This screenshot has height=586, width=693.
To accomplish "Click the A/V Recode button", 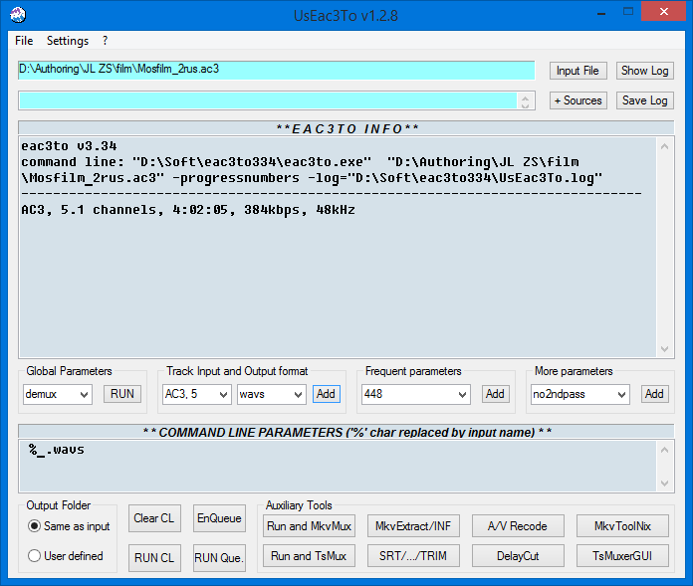I will [x=518, y=526].
